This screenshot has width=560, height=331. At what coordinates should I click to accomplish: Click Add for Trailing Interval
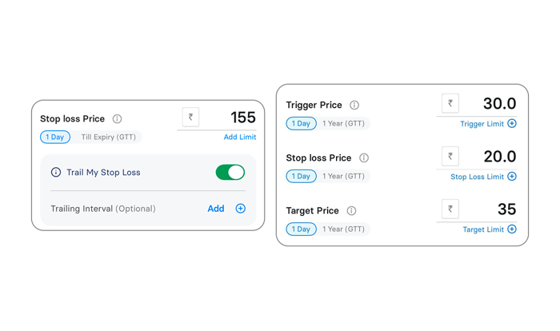tap(216, 209)
